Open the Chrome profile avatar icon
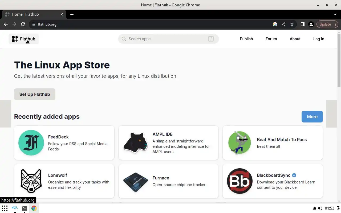The width and height of the screenshot is (341, 213). 311,24
